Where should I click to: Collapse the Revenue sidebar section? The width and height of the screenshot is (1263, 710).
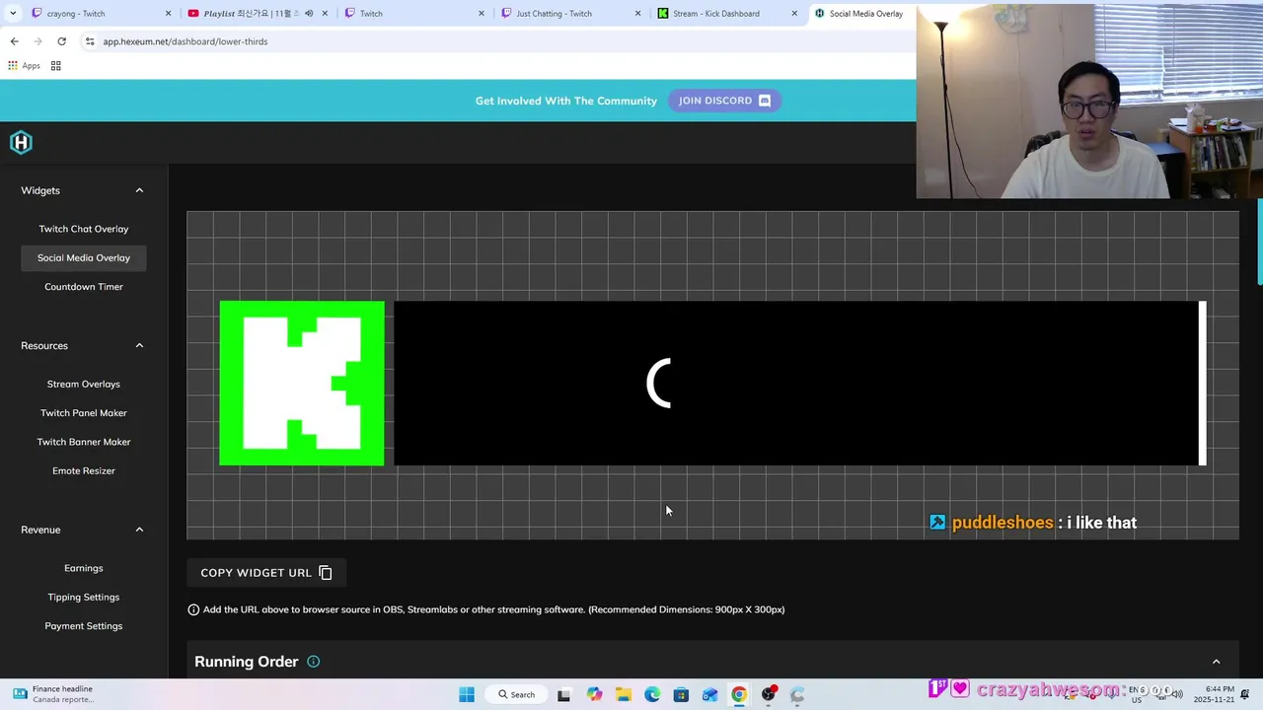click(139, 530)
